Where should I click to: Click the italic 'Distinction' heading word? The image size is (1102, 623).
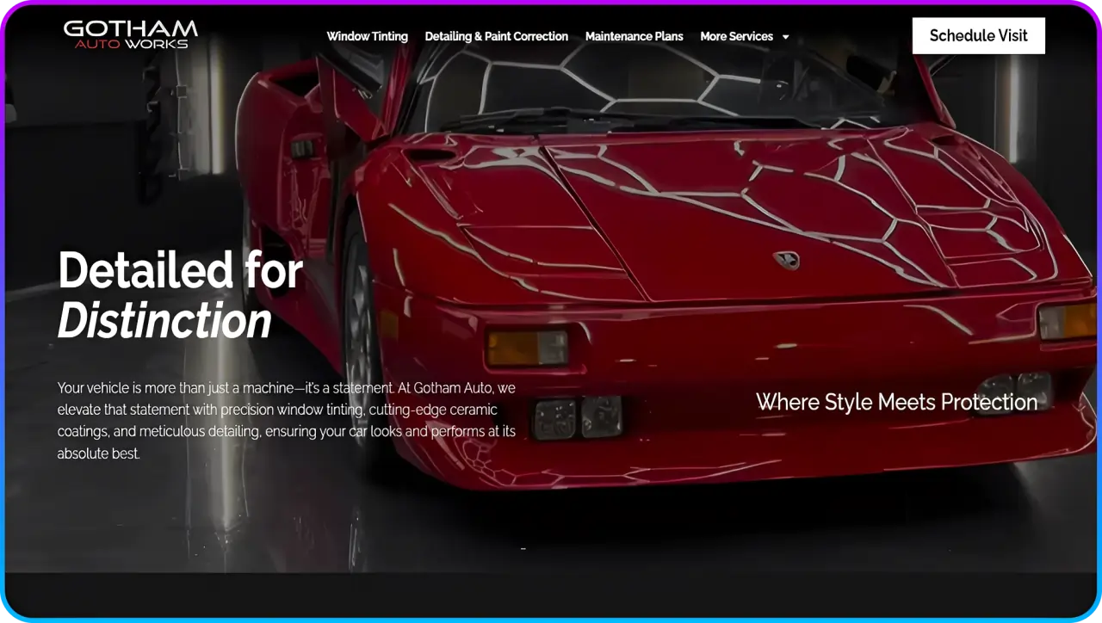point(164,321)
